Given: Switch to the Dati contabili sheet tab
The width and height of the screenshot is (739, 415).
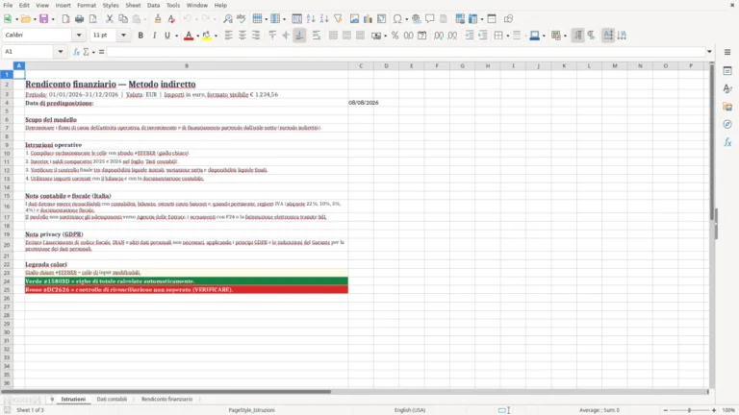Looking at the screenshot, I should [112, 399].
